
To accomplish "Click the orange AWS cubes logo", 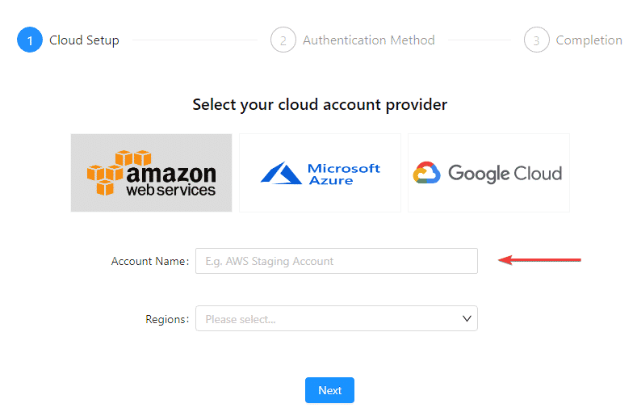I will tap(105, 173).
